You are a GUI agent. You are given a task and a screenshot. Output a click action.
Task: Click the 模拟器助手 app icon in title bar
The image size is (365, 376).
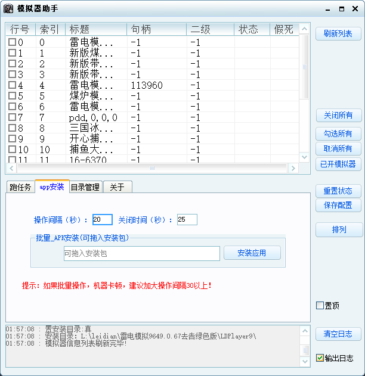[x=9, y=9]
